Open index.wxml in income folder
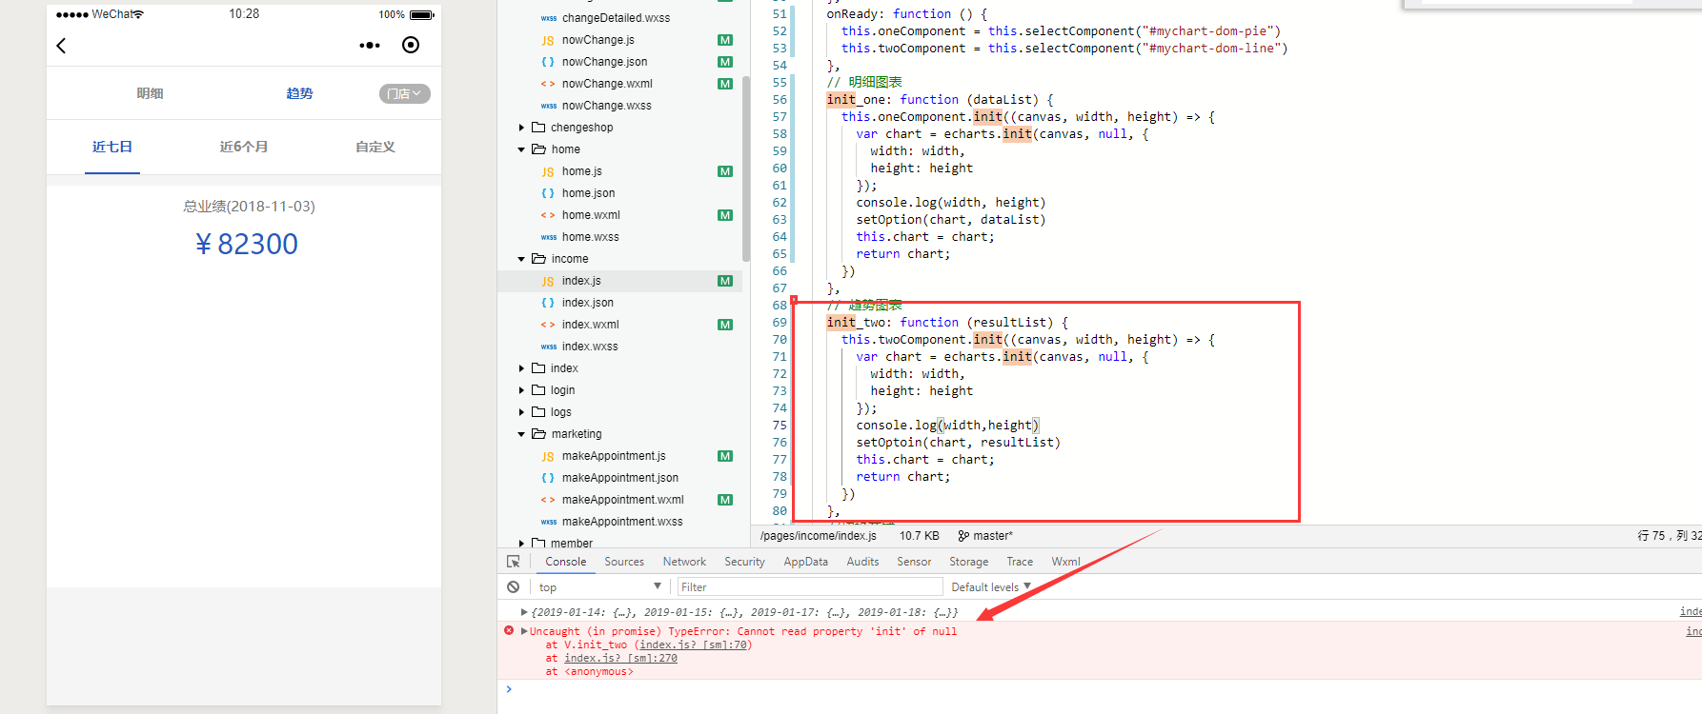 (x=590, y=325)
